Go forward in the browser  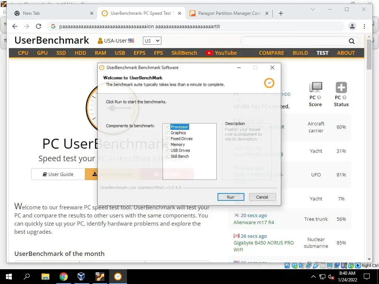click(27, 26)
